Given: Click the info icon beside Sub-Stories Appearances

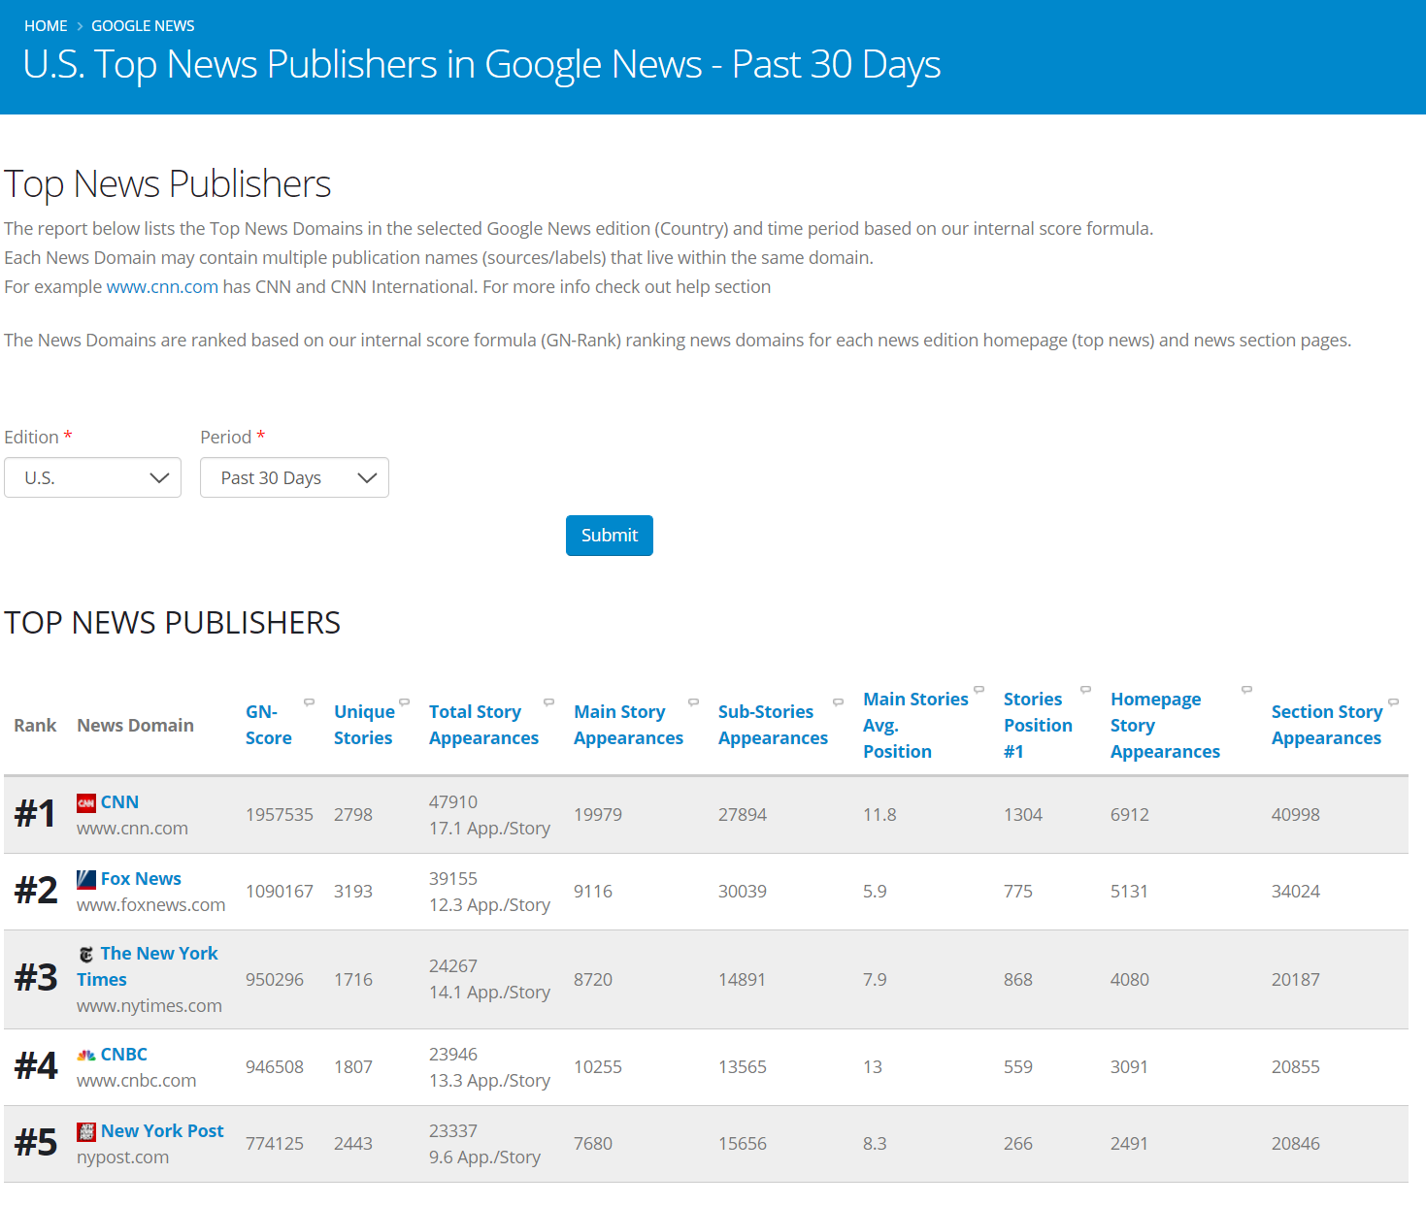Looking at the screenshot, I should click(838, 701).
